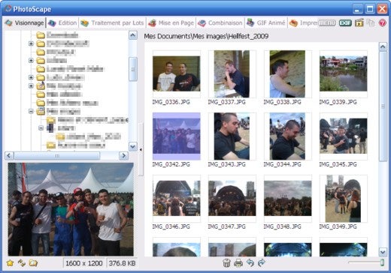This screenshot has width=391, height=273.
Task: Select thumbnail IMG_0345.JPG
Action: point(344,136)
